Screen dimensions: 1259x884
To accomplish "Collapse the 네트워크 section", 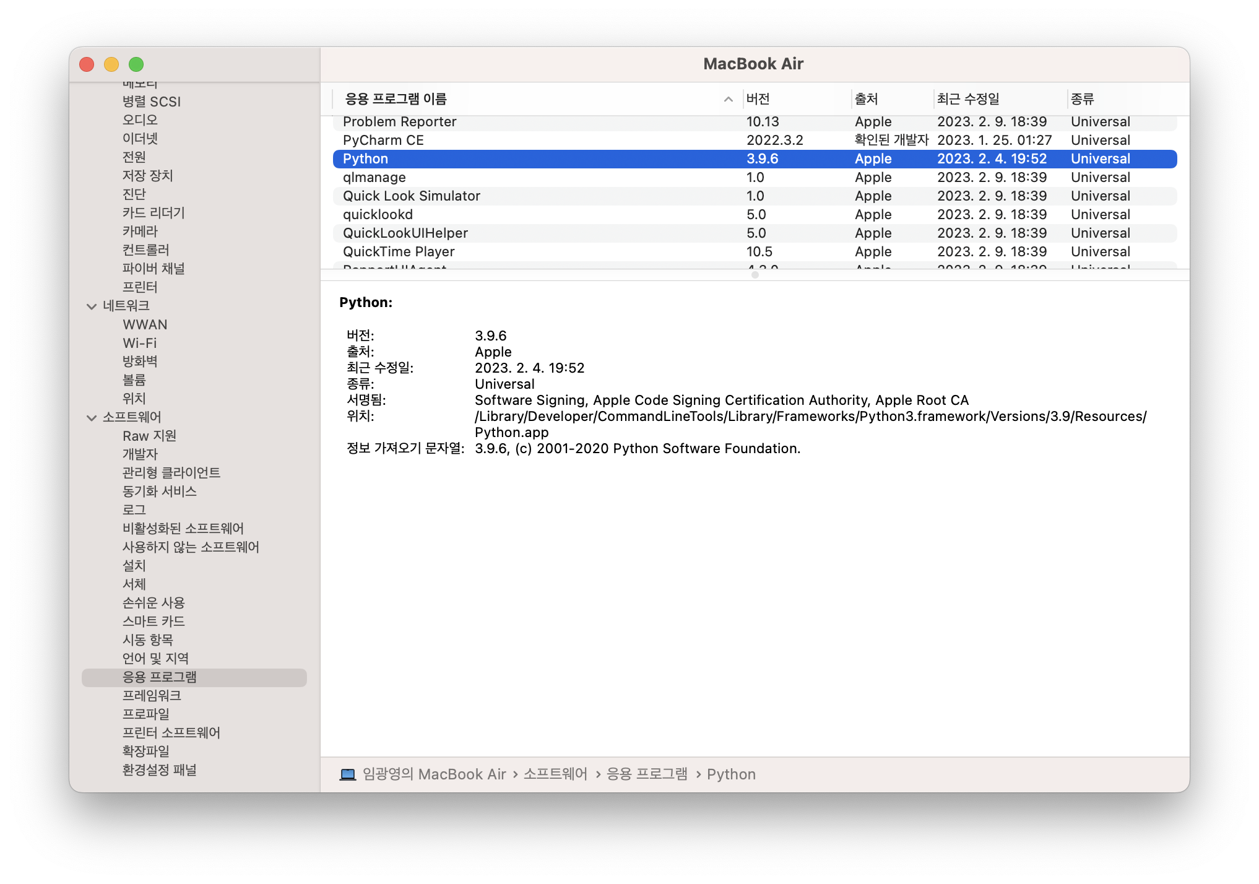I will pyautogui.click(x=92, y=306).
